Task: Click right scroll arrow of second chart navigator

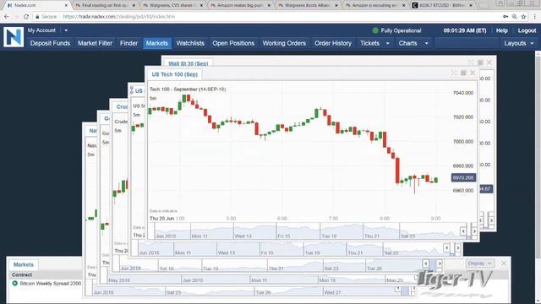Action: tap(457, 247)
